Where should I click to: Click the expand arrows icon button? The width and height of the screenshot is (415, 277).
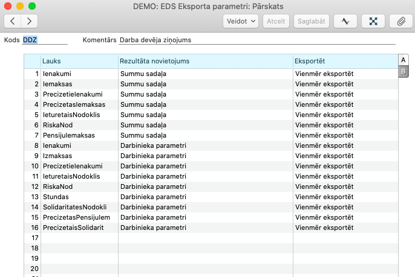click(x=373, y=21)
